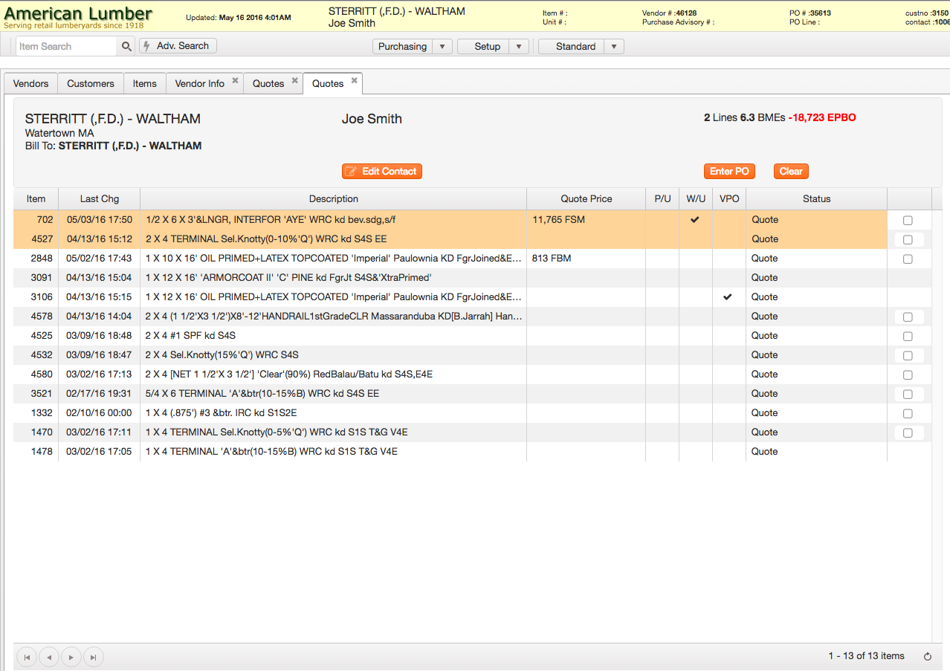The image size is (950, 671).
Task: Go to the Items tab
Action: pyautogui.click(x=145, y=83)
